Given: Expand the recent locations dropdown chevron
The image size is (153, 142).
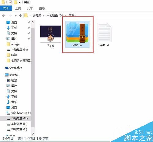Looking at the screenshot, I should click(x=16, y=16).
